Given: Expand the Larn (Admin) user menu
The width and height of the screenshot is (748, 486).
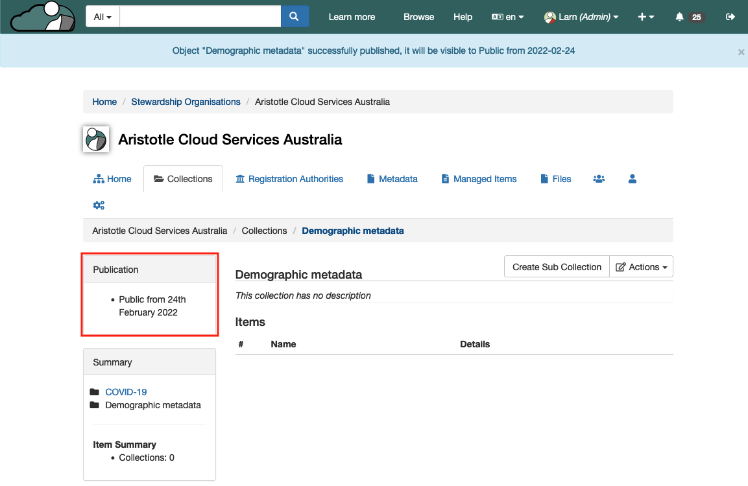Looking at the screenshot, I should point(581,17).
